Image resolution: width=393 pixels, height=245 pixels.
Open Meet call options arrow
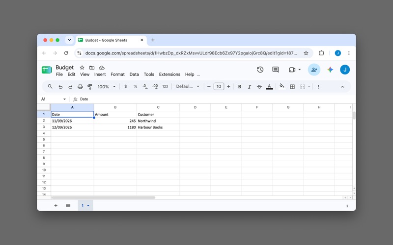300,70
